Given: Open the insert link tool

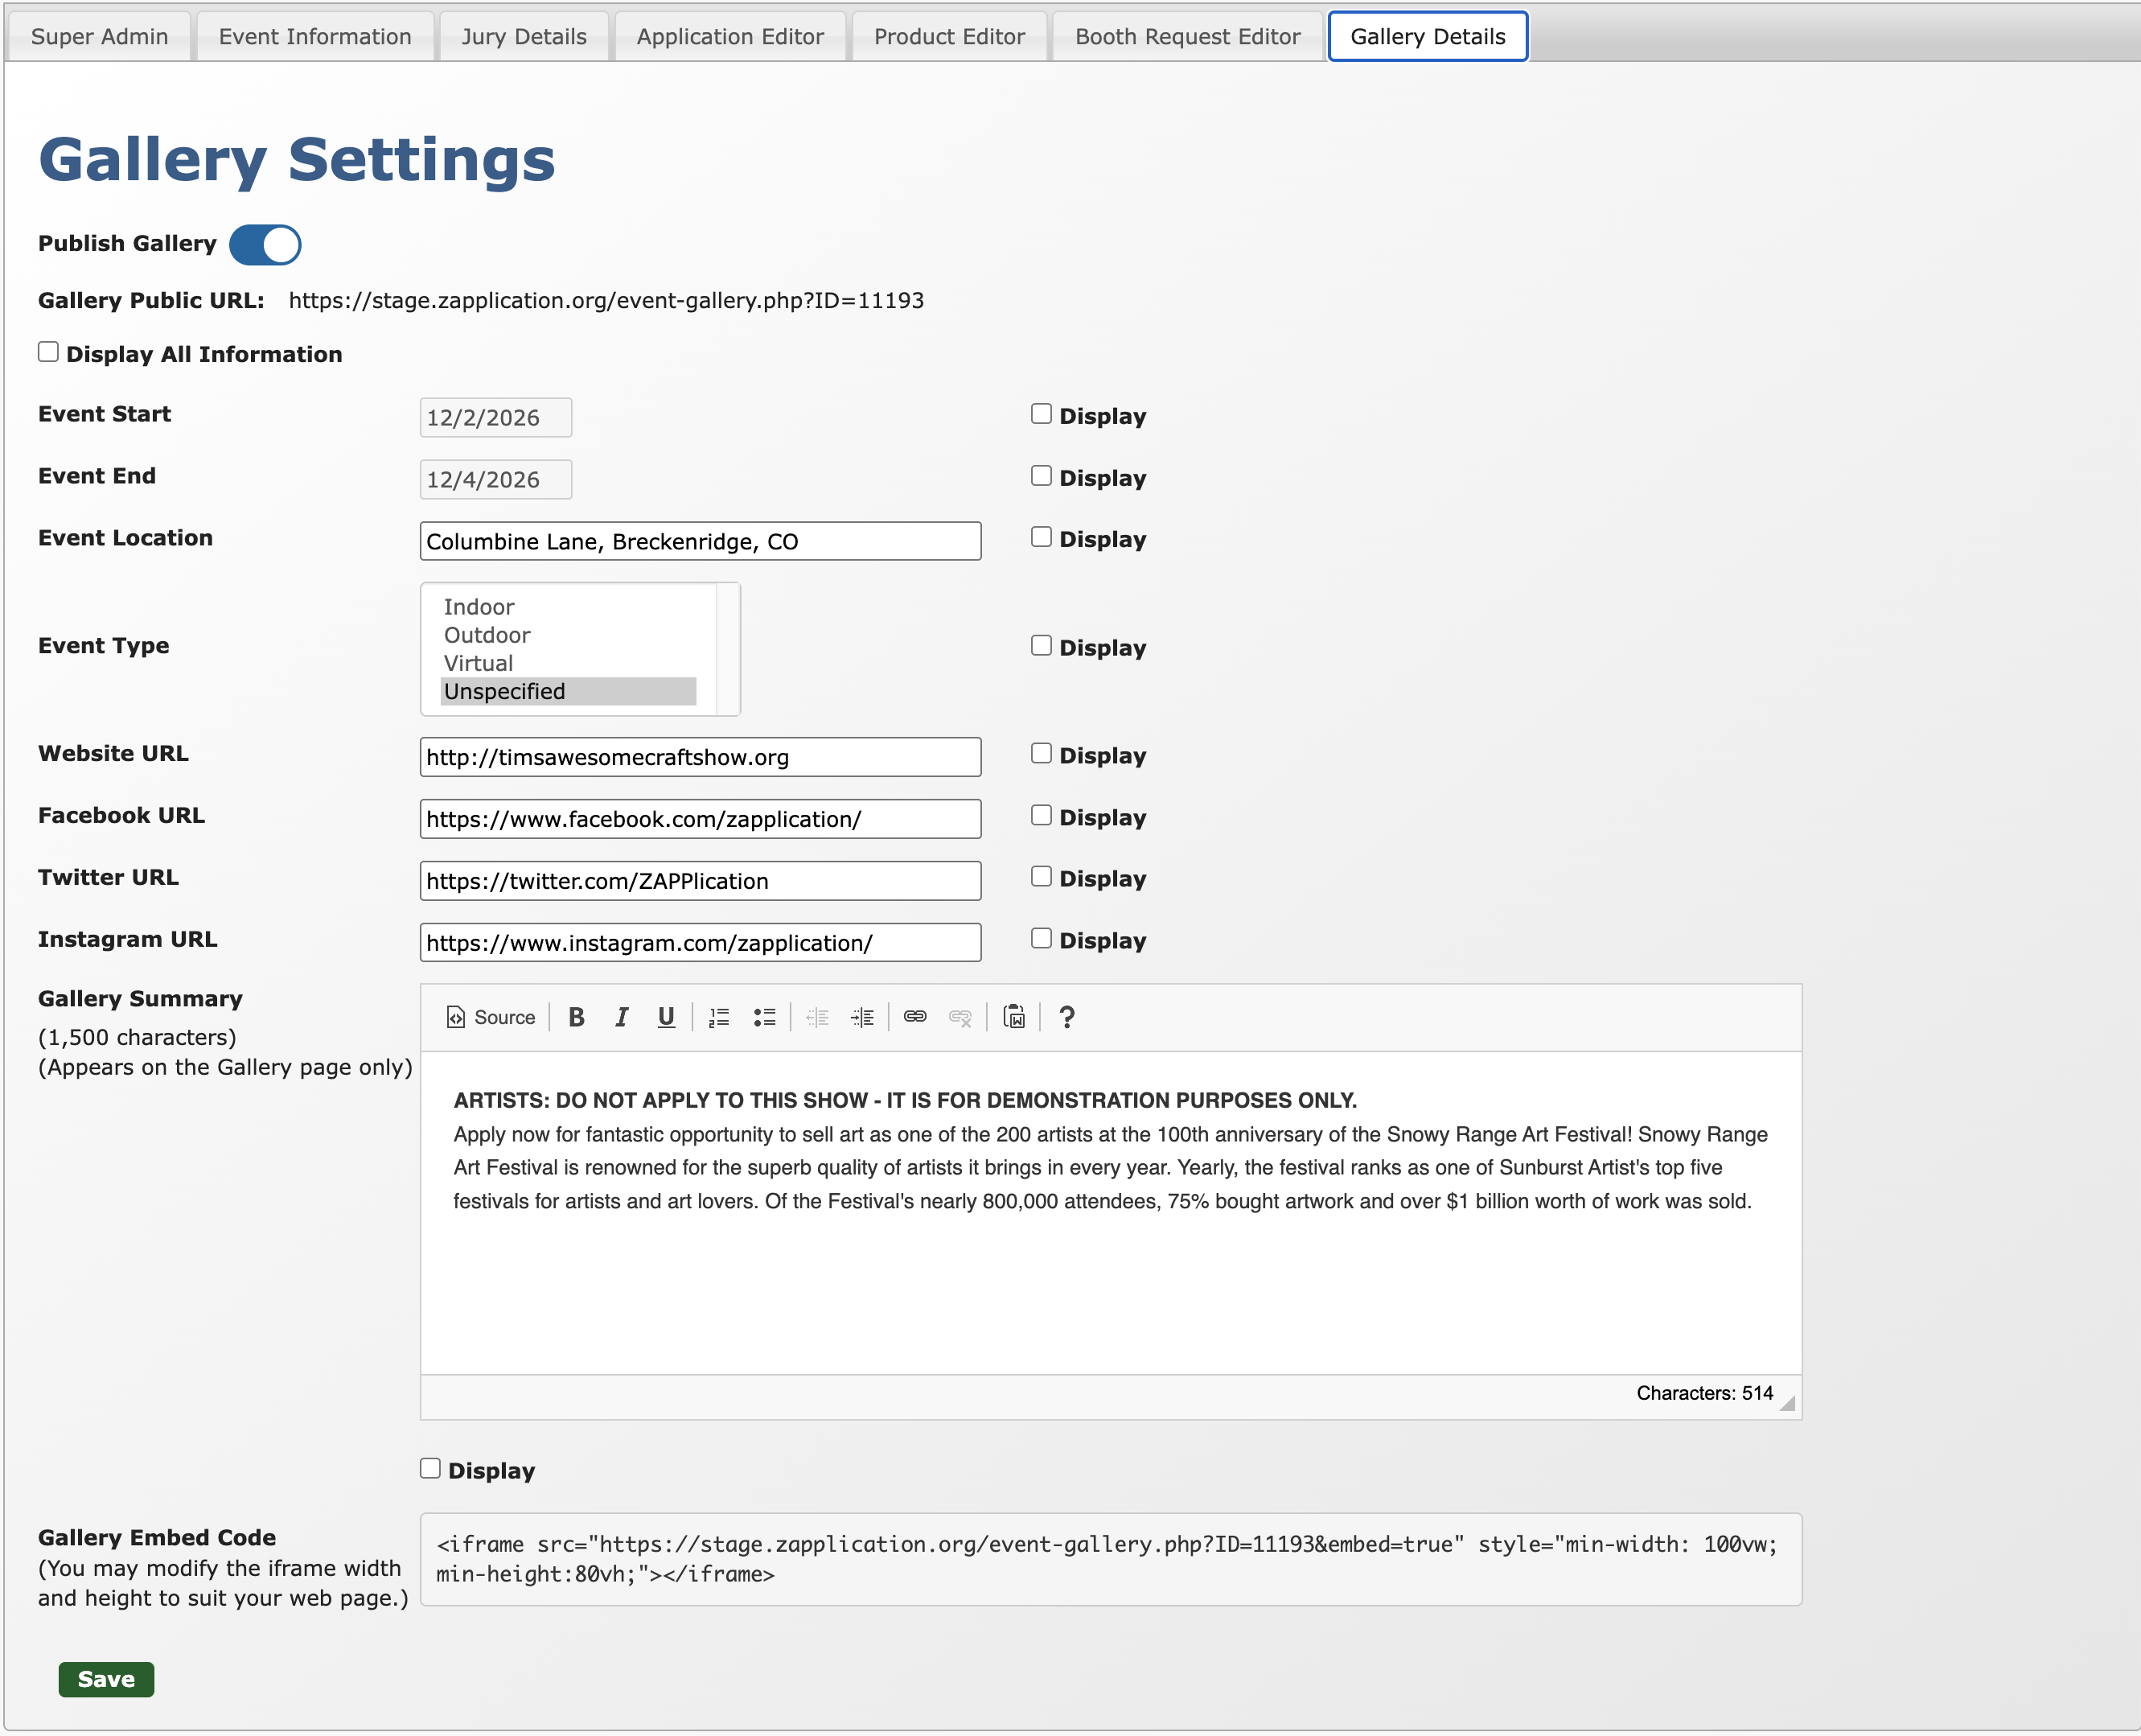Looking at the screenshot, I should (914, 1018).
